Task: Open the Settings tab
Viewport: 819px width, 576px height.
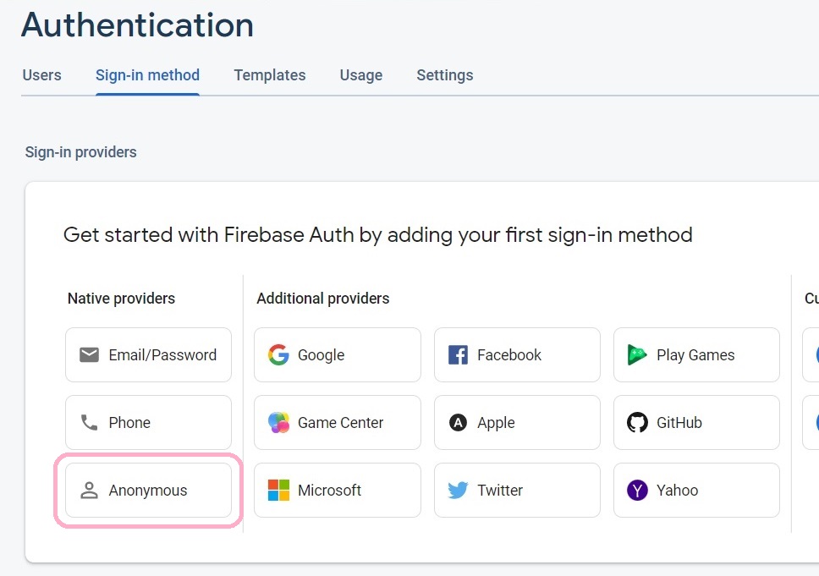Action: pyautogui.click(x=445, y=75)
